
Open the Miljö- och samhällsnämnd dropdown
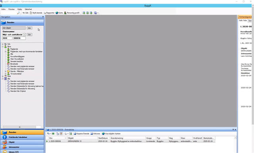[24, 34]
